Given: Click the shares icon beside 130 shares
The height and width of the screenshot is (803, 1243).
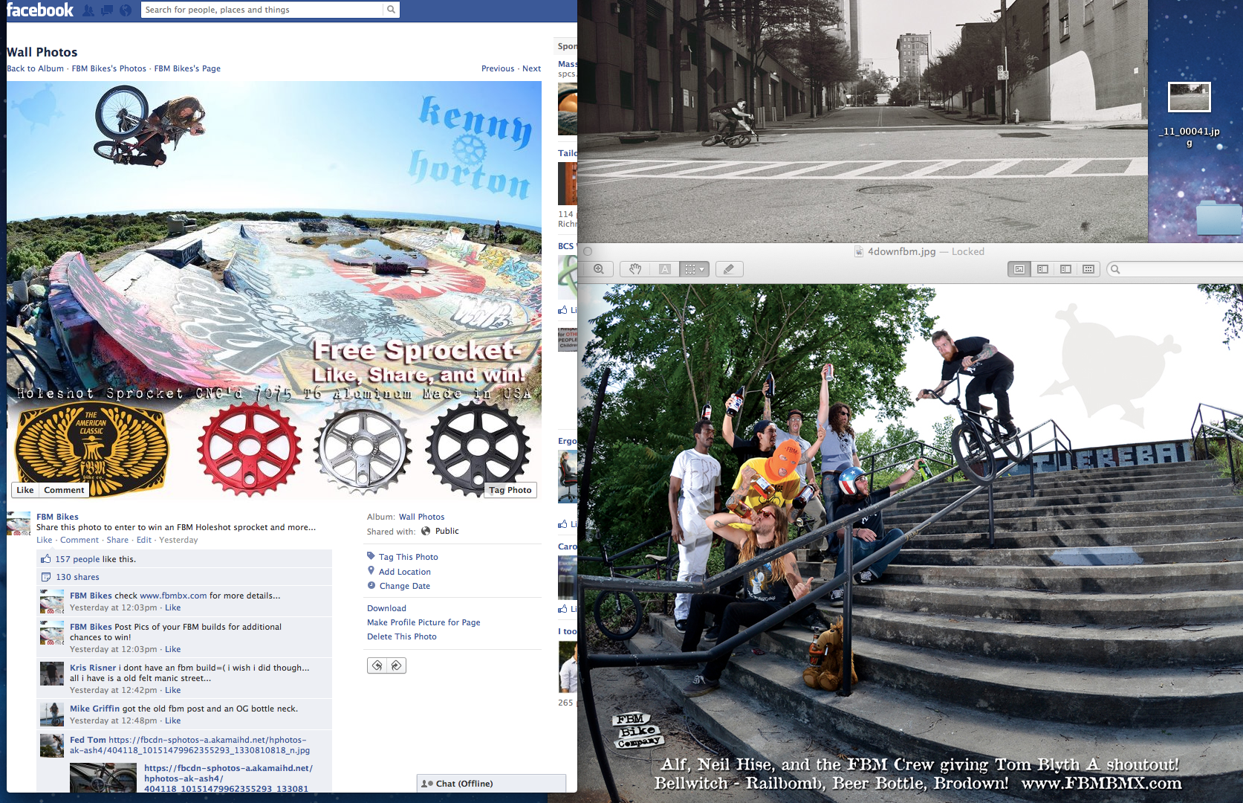Looking at the screenshot, I should click(46, 577).
